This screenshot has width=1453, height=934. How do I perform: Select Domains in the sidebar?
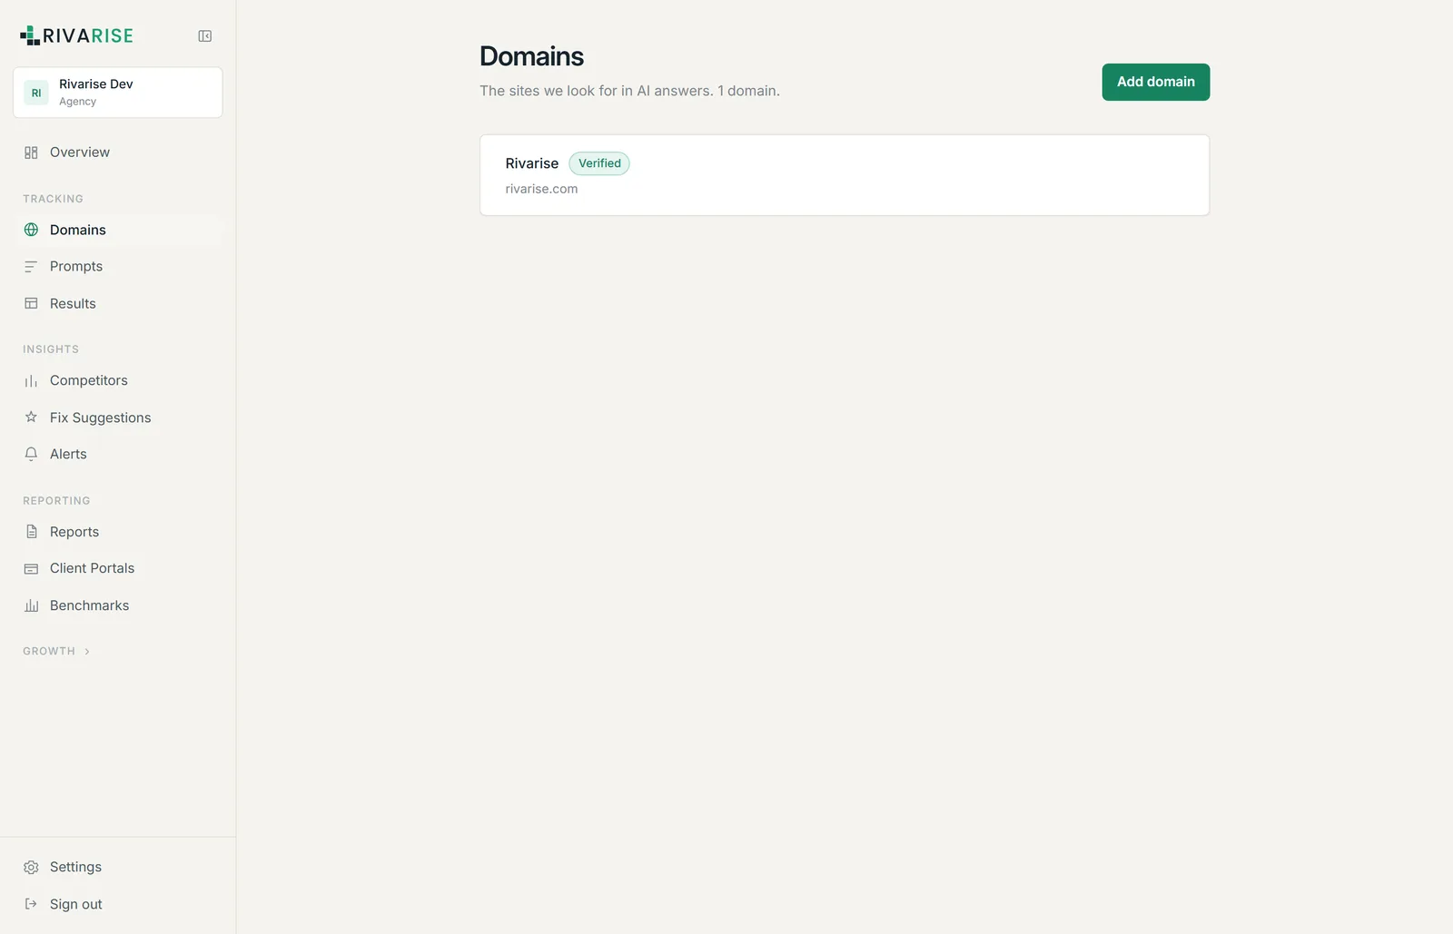pos(118,230)
